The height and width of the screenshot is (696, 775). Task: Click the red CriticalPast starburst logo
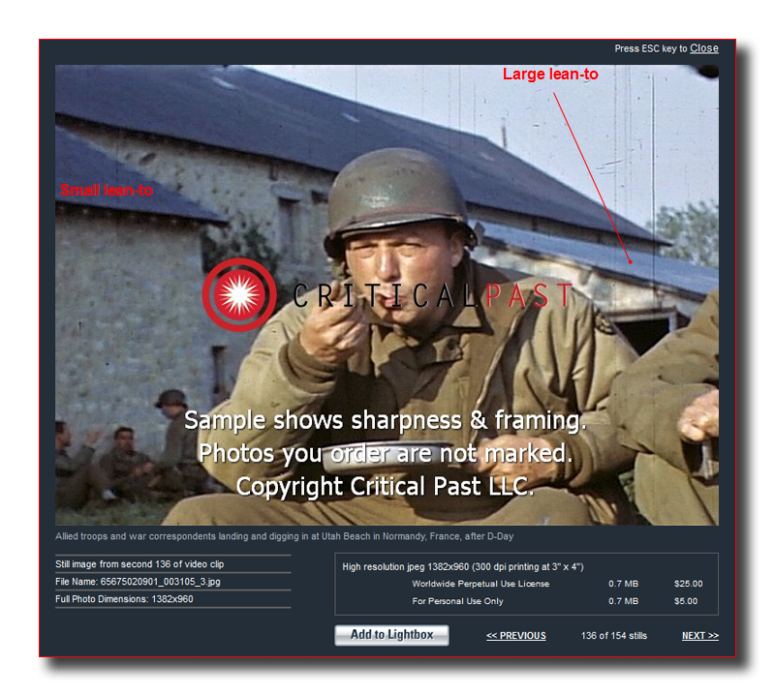236,291
